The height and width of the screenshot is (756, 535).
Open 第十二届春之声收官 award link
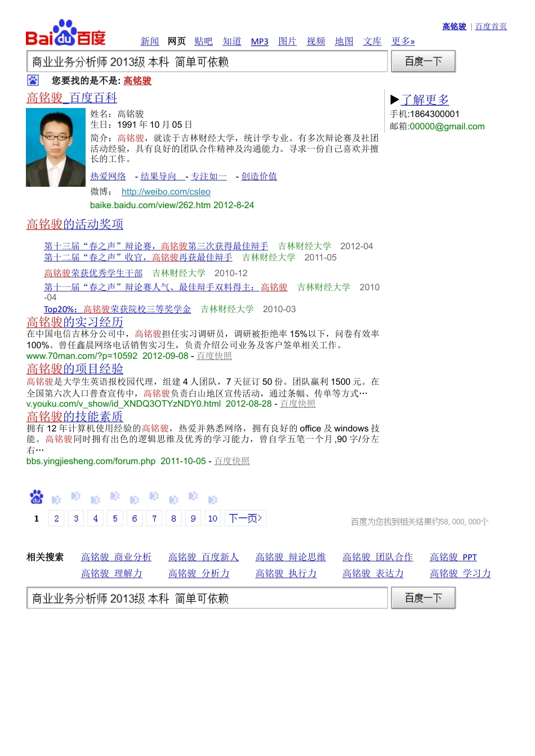(138, 257)
